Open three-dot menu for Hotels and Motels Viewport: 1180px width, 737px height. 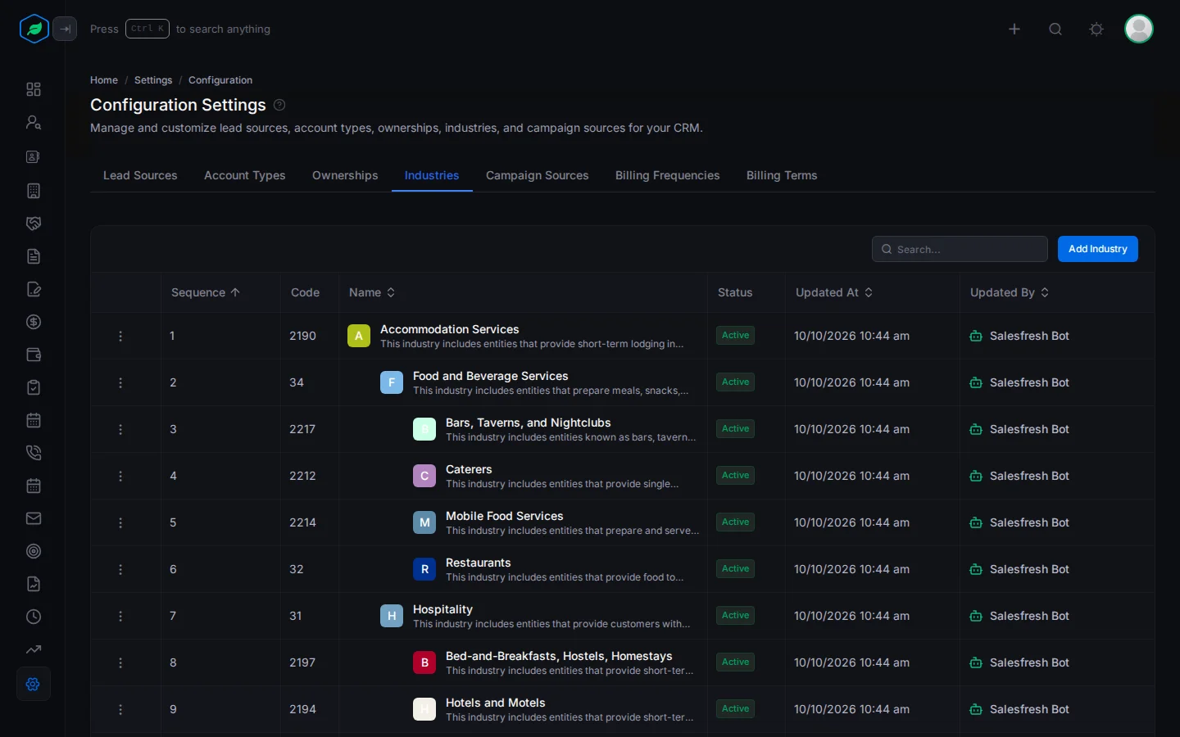click(x=120, y=709)
